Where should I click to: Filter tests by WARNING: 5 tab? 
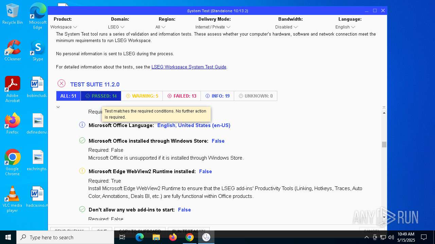[x=142, y=96]
